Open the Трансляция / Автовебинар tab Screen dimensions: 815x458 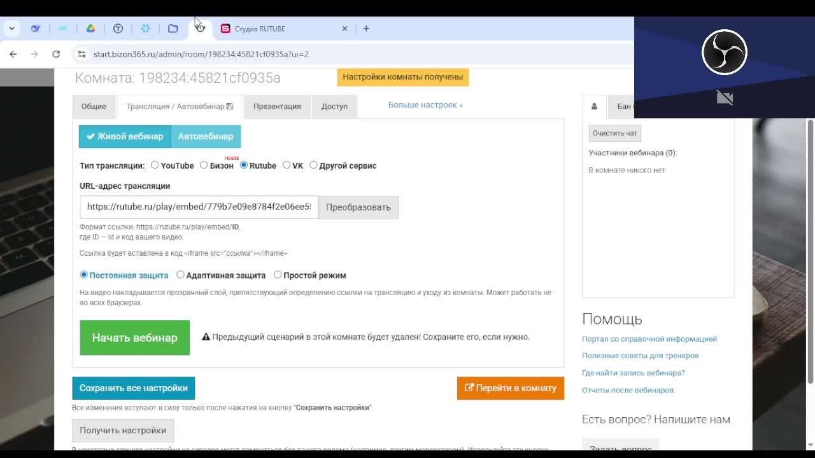180,106
